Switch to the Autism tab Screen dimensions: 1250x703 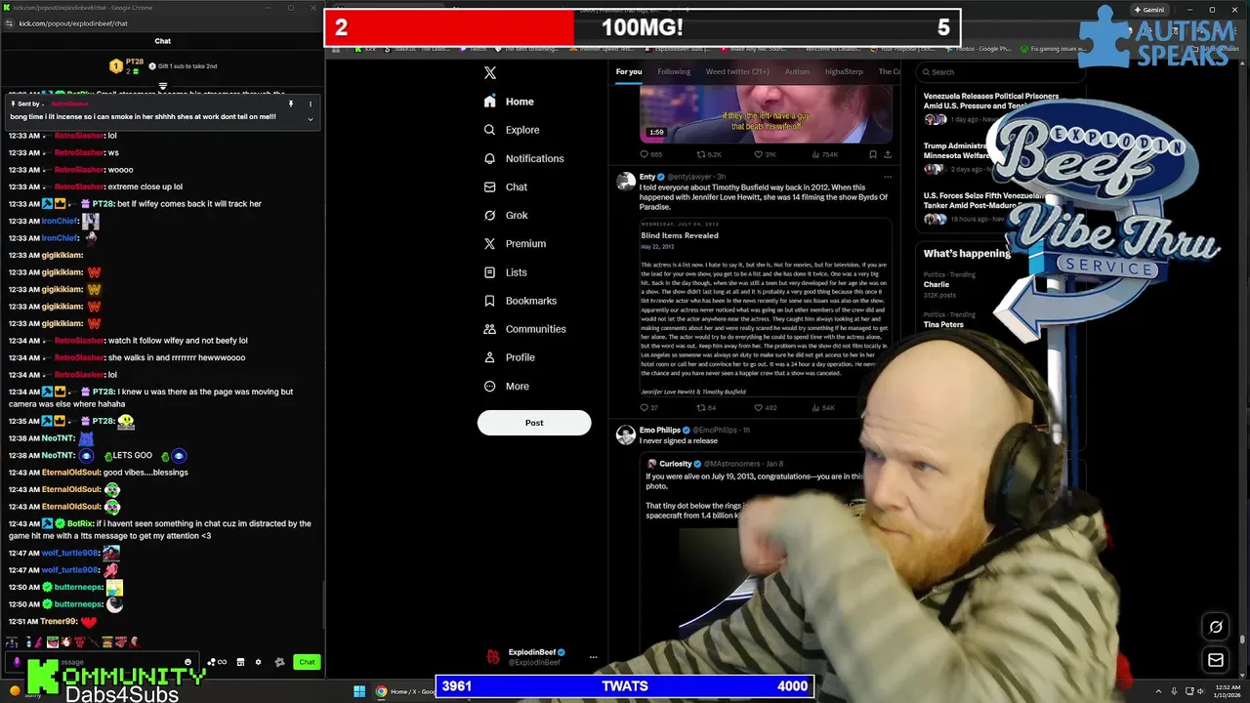click(797, 71)
